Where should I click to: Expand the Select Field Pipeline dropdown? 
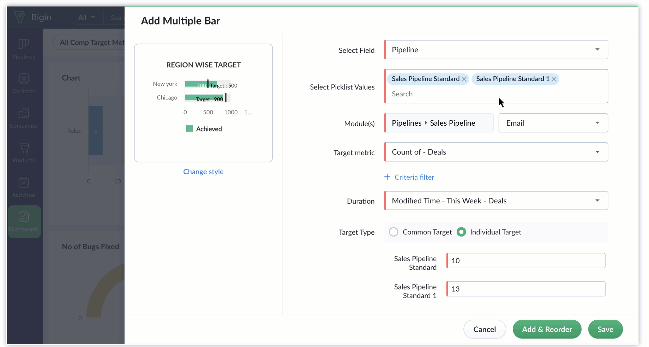point(496,50)
